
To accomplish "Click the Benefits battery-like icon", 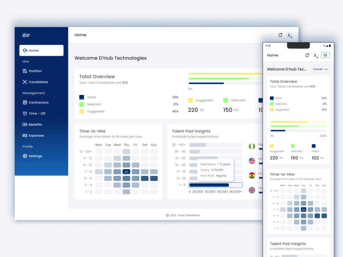I will click(x=25, y=125).
